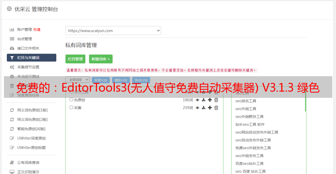Screen dimensions: 336x174
Task: Download the 伪原创 word library
Action: coord(203,100)
